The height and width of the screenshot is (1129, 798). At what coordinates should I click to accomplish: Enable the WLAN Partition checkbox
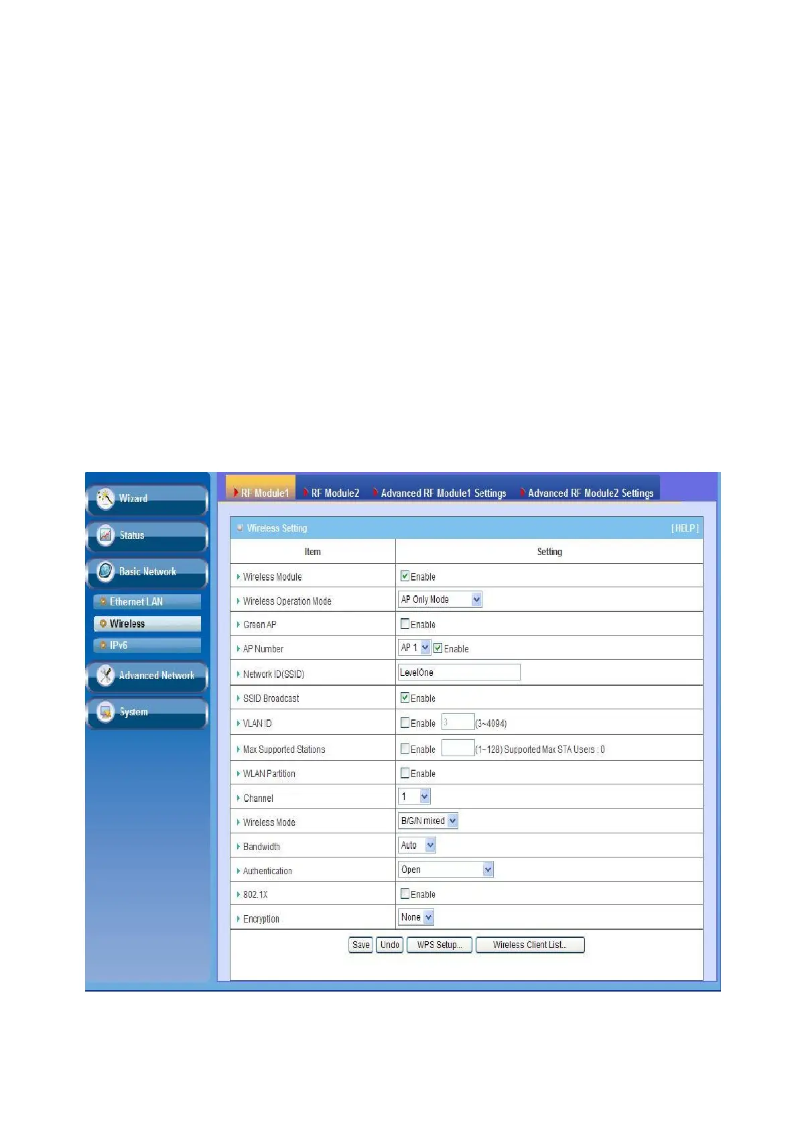click(x=405, y=773)
